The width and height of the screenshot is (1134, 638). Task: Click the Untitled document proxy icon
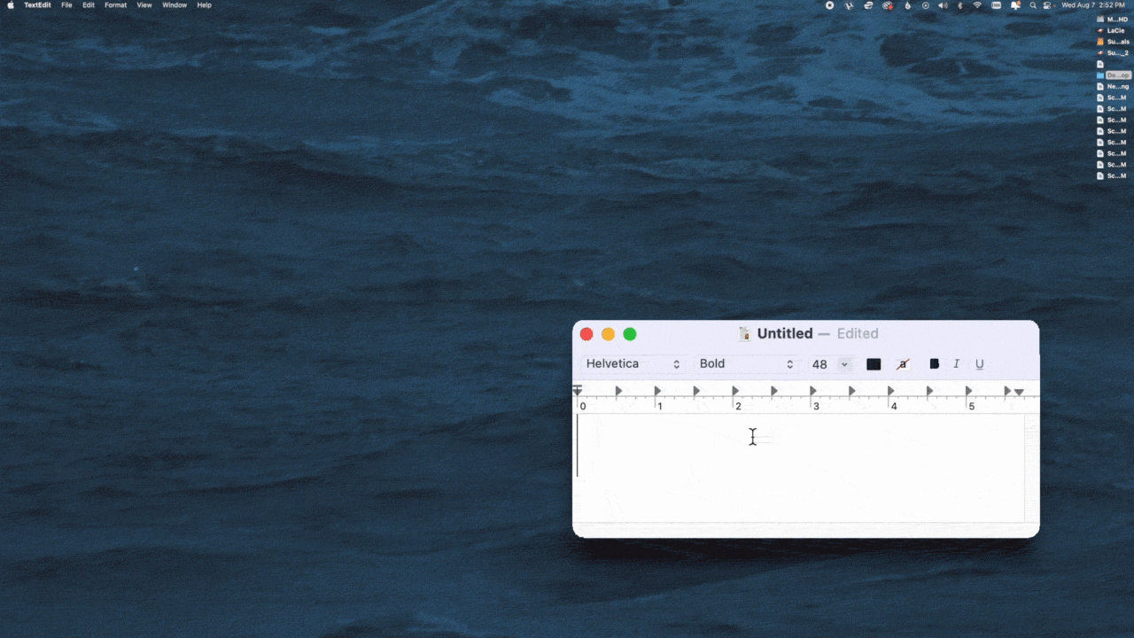745,334
